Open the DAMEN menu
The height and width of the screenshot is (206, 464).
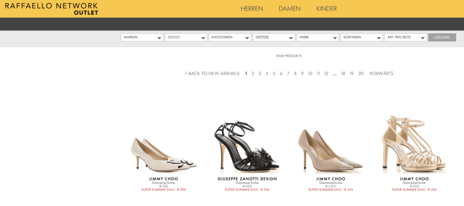click(x=290, y=8)
